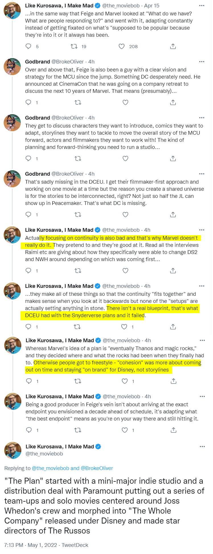Share Godbrand's tweet mentioning Peacemaker

tap(173, 215)
